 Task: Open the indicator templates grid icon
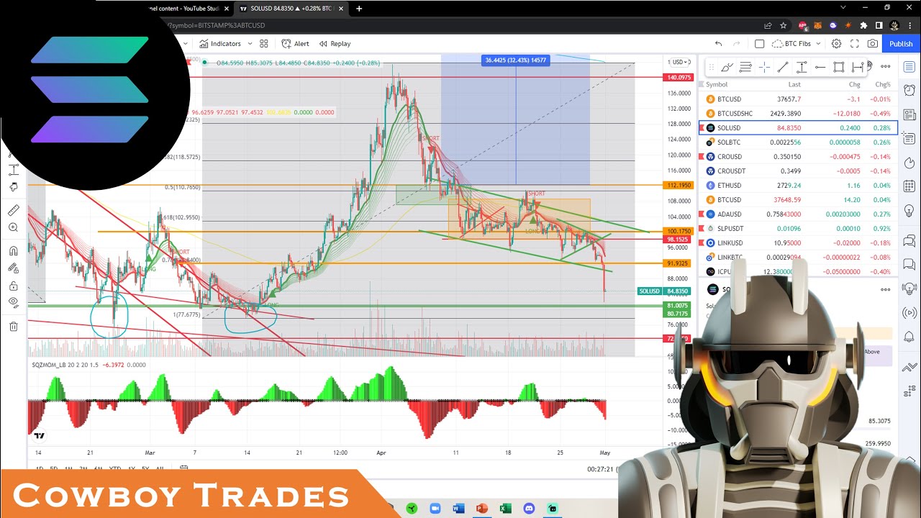click(x=263, y=43)
